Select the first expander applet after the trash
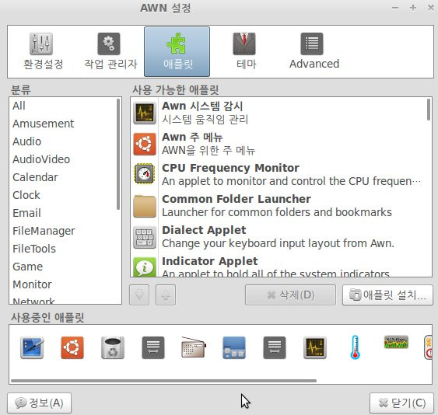Screen dimensions: 438x415 pos(153,347)
